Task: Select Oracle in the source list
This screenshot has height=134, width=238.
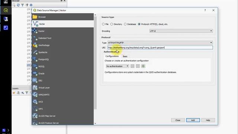Action: coord(63,73)
